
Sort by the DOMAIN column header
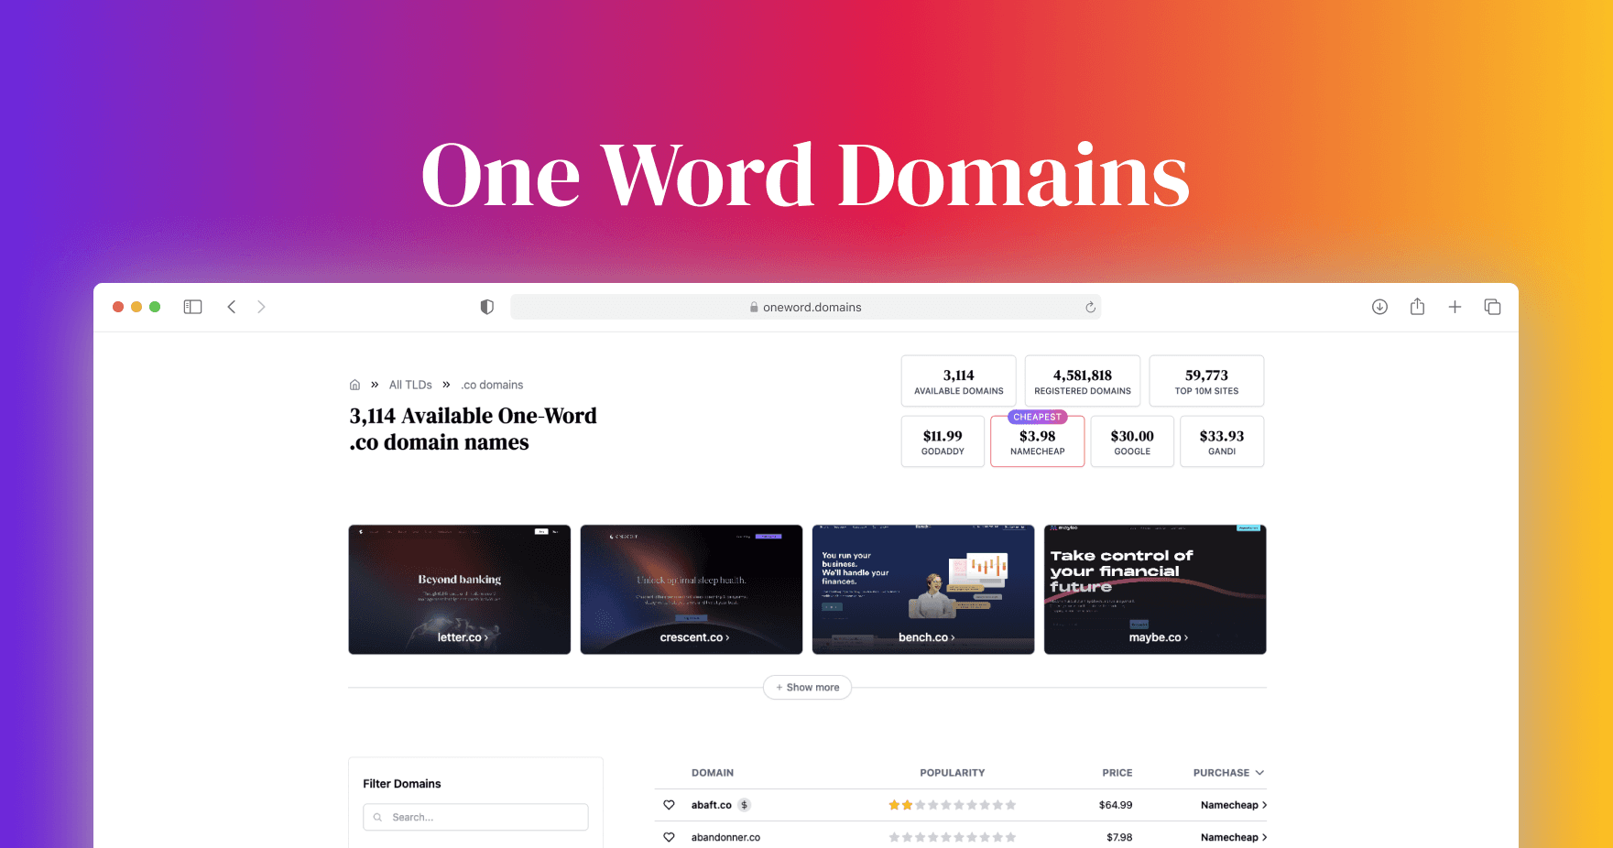tap(713, 773)
